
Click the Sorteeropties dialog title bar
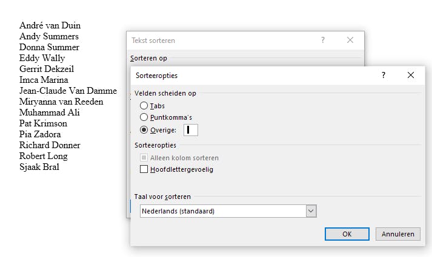[254, 76]
